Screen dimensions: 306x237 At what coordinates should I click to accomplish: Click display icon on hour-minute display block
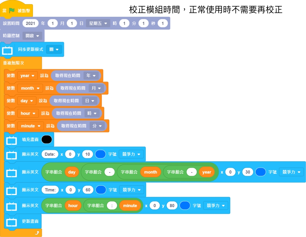[11, 206]
